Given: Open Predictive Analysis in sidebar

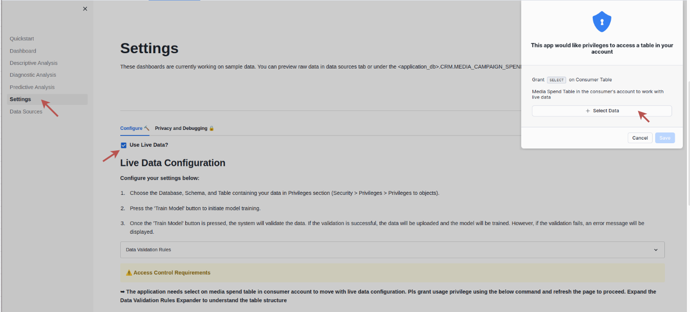Looking at the screenshot, I should click(x=32, y=87).
